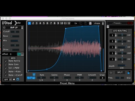Click the copy shape icon

point(80,23)
